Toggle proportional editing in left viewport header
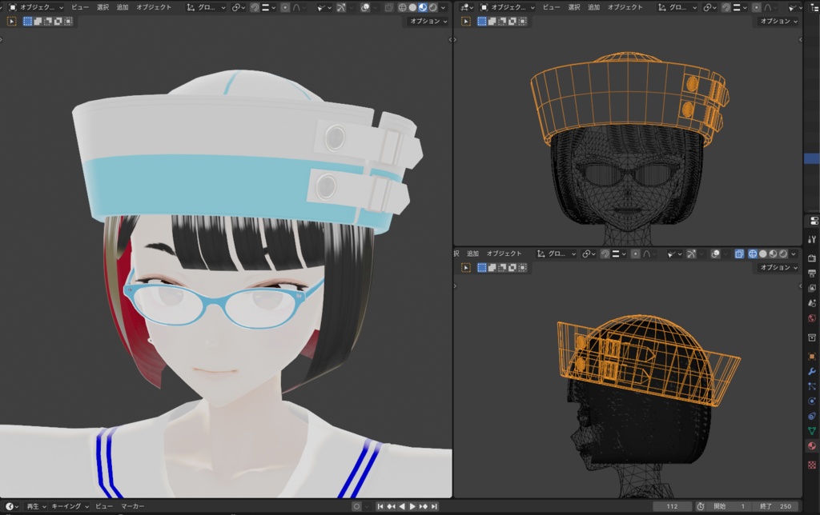This screenshot has height=515, width=820. click(x=285, y=7)
